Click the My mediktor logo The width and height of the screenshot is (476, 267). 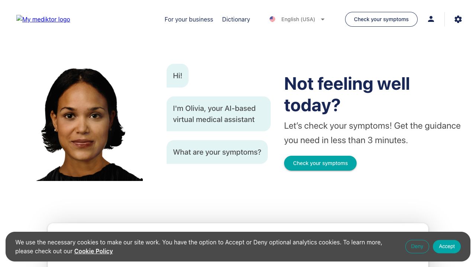(x=43, y=19)
